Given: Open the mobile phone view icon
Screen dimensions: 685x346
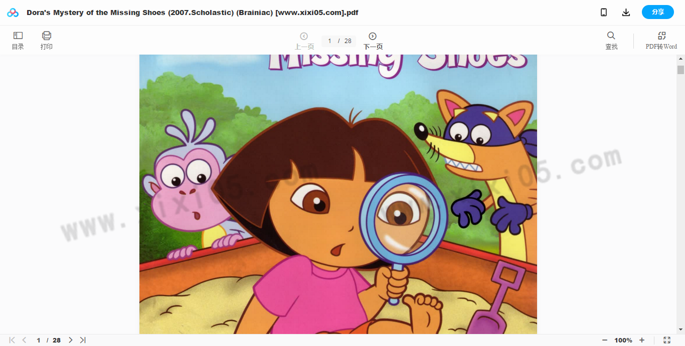Looking at the screenshot, I should 604,13.
